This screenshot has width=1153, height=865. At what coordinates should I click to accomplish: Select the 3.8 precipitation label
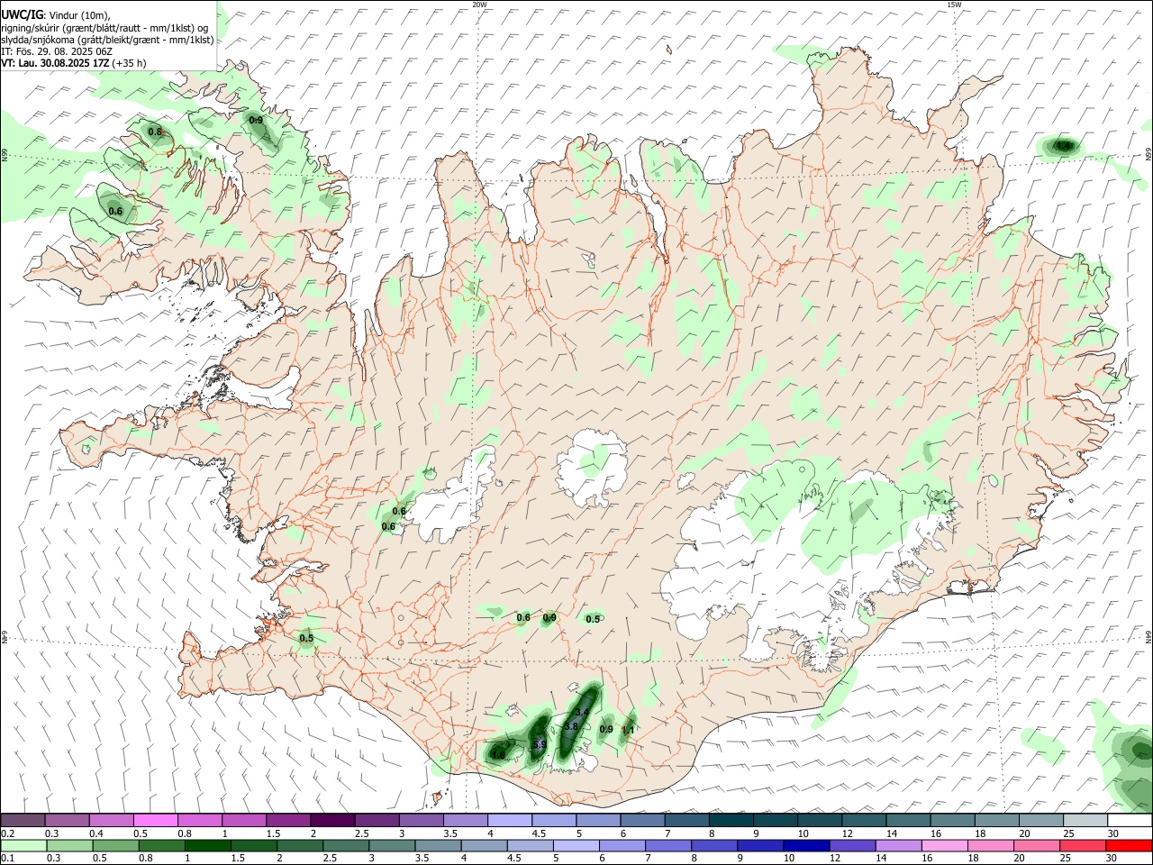571,727
